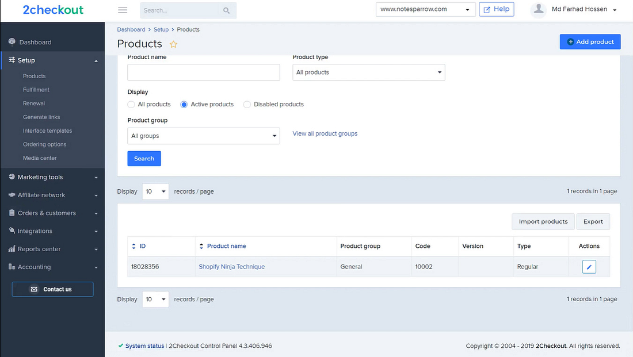This screenshot has width=633, height=357.
Task: Open Products in the Setup submenu
Action: pos(35,76)
